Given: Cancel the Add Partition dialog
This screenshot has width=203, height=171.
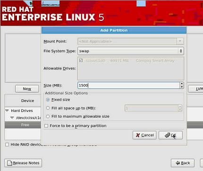Looking at the screenshot, I should click(x=144, y=135).
